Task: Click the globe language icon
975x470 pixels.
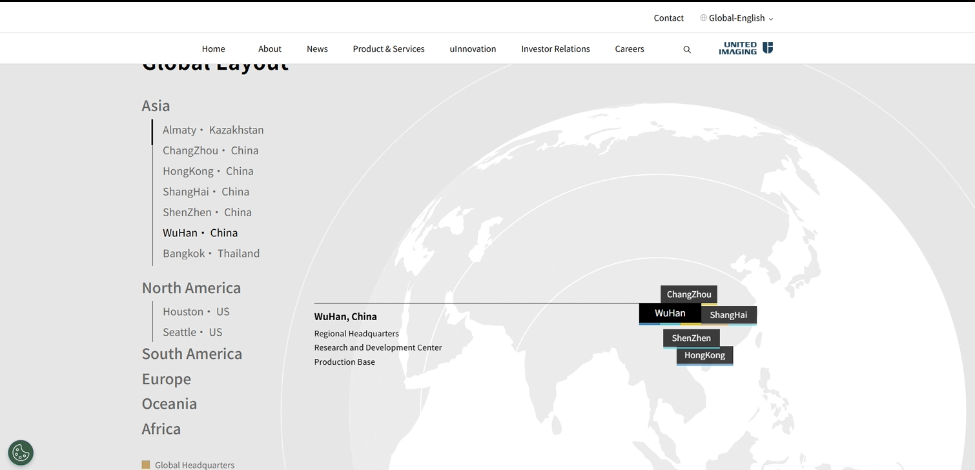Action: pyautogui.click(x=703, y=18)
